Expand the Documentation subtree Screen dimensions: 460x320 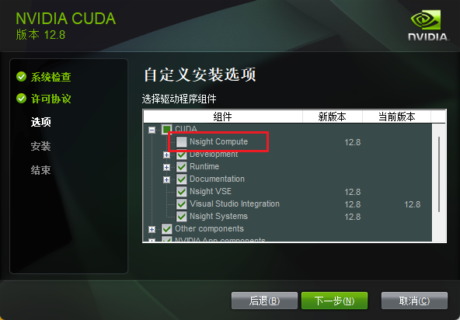click(166, 179)
